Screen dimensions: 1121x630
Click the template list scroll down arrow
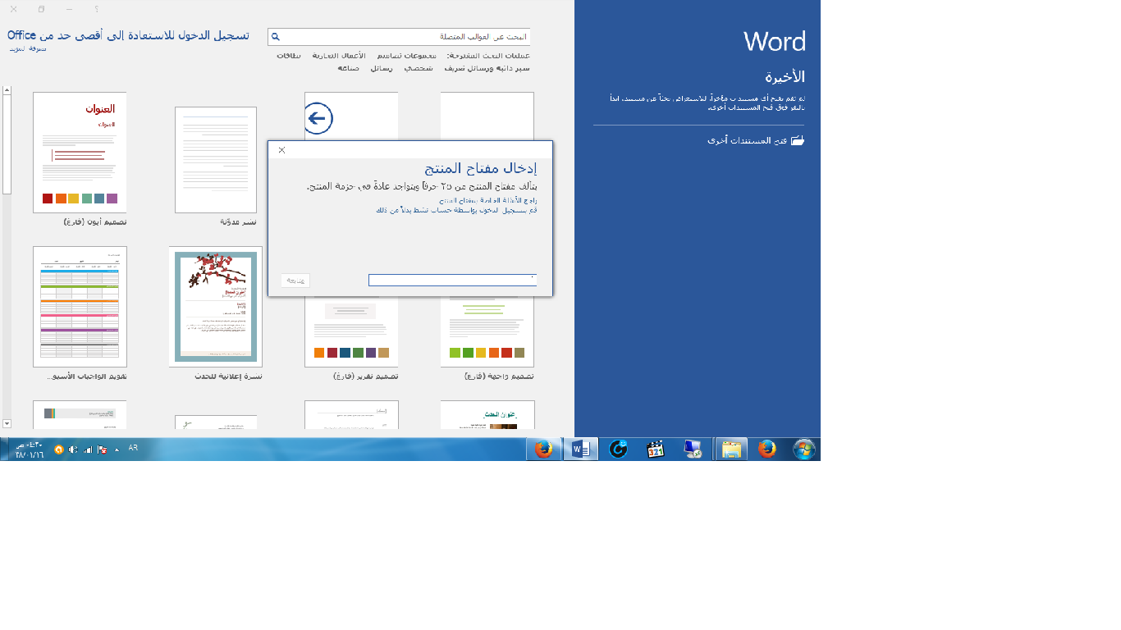(x=7, y=423)
